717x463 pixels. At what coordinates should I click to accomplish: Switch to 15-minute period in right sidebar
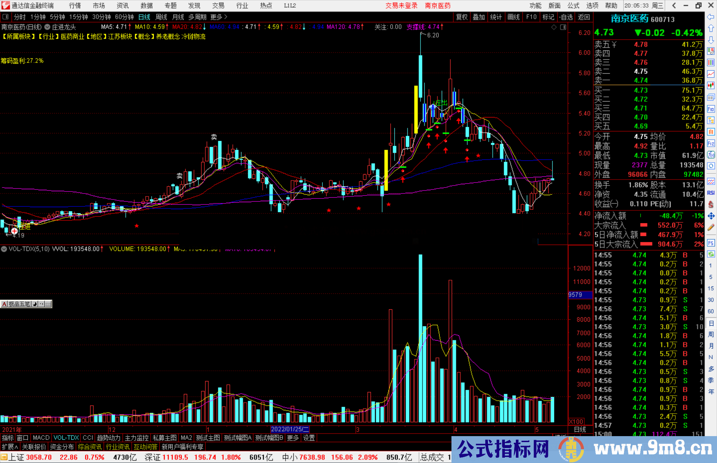[711, 288]
